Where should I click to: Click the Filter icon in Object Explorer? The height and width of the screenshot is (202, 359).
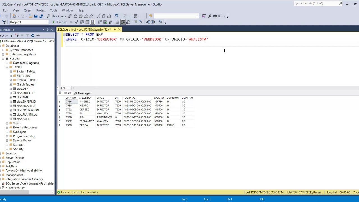[27, 35]
